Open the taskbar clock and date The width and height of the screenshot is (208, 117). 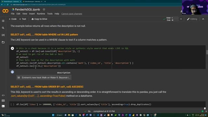pos(202,115)
